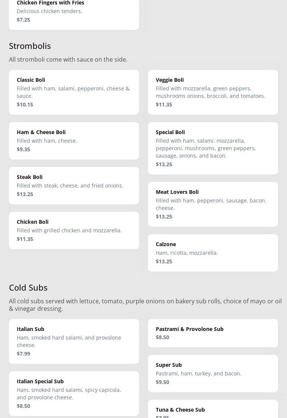
Task: Select the Steak Boli card
Action: click(x=74, y=185)
